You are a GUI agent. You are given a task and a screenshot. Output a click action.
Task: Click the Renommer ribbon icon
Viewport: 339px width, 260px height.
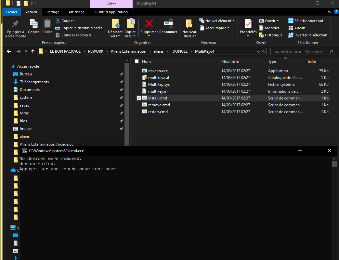tap(168, 24)
